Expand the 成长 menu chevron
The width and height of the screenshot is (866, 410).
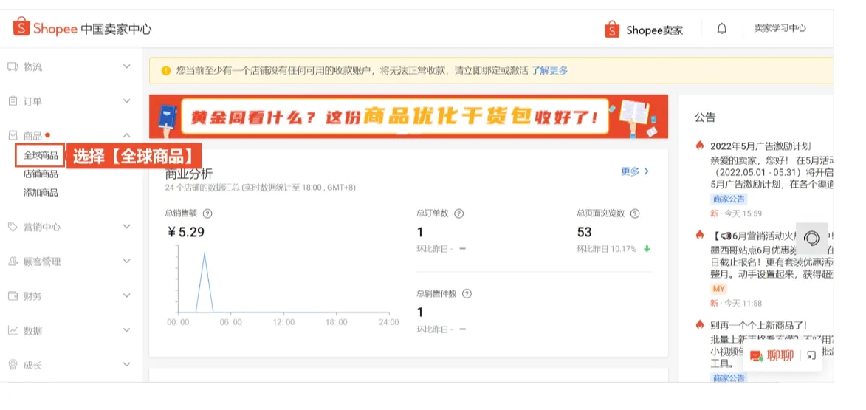coord(126,364)
